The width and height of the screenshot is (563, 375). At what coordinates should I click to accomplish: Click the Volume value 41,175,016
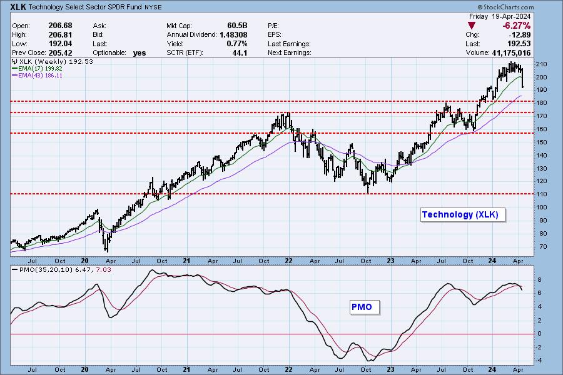click(x=511, y=52)
